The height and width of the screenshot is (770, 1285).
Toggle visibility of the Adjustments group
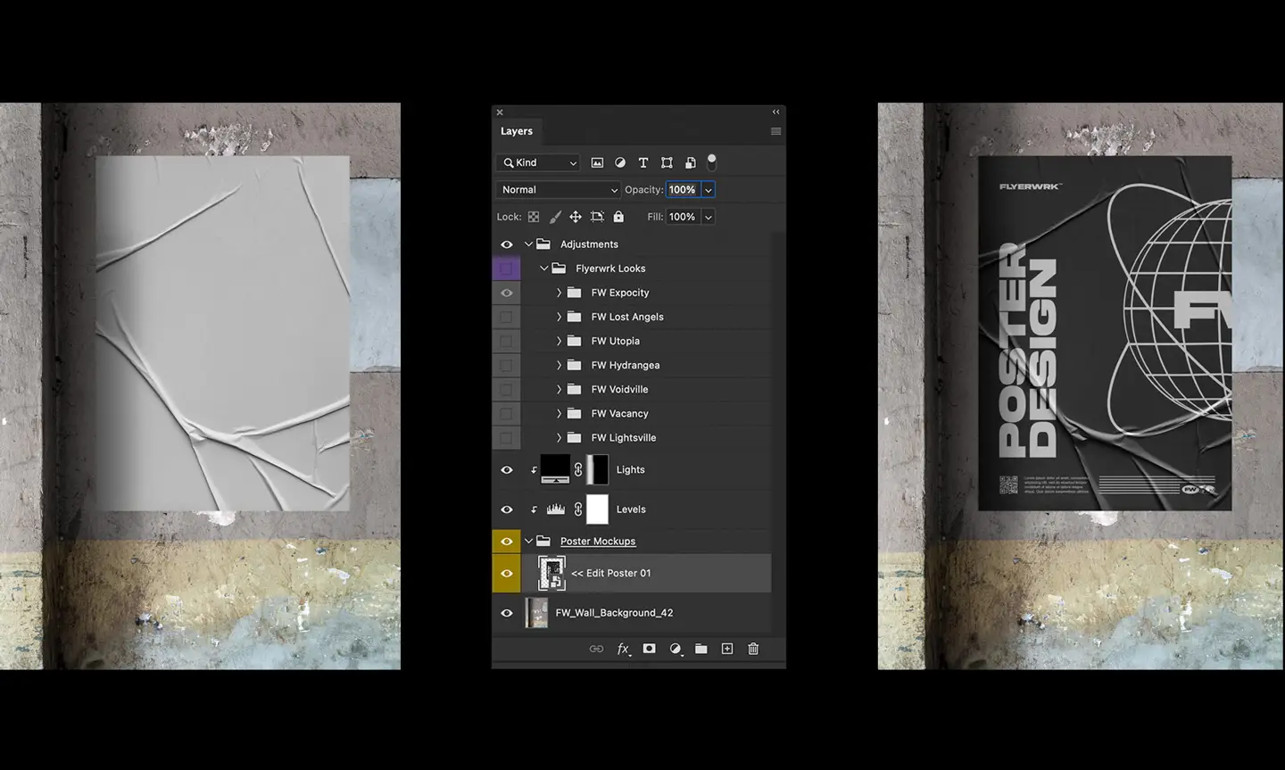pos(506,244)
